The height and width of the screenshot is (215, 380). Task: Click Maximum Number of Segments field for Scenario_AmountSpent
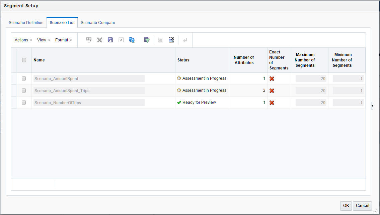[x=311, y=78]
